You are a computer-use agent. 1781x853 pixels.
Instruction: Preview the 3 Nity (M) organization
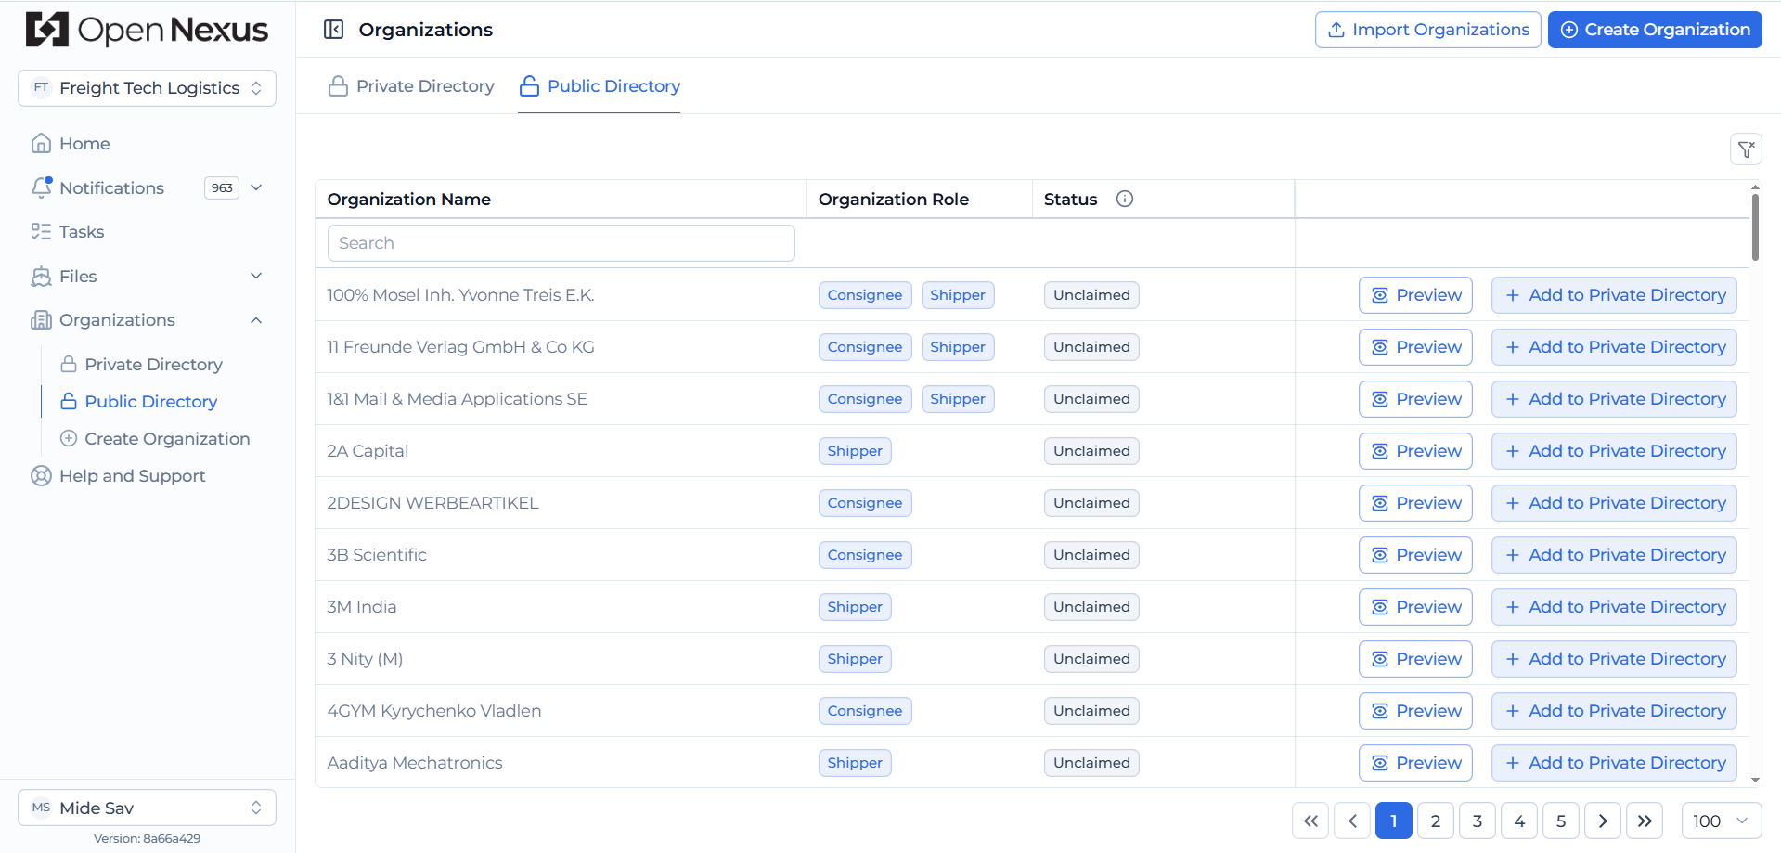point(1415,659)
